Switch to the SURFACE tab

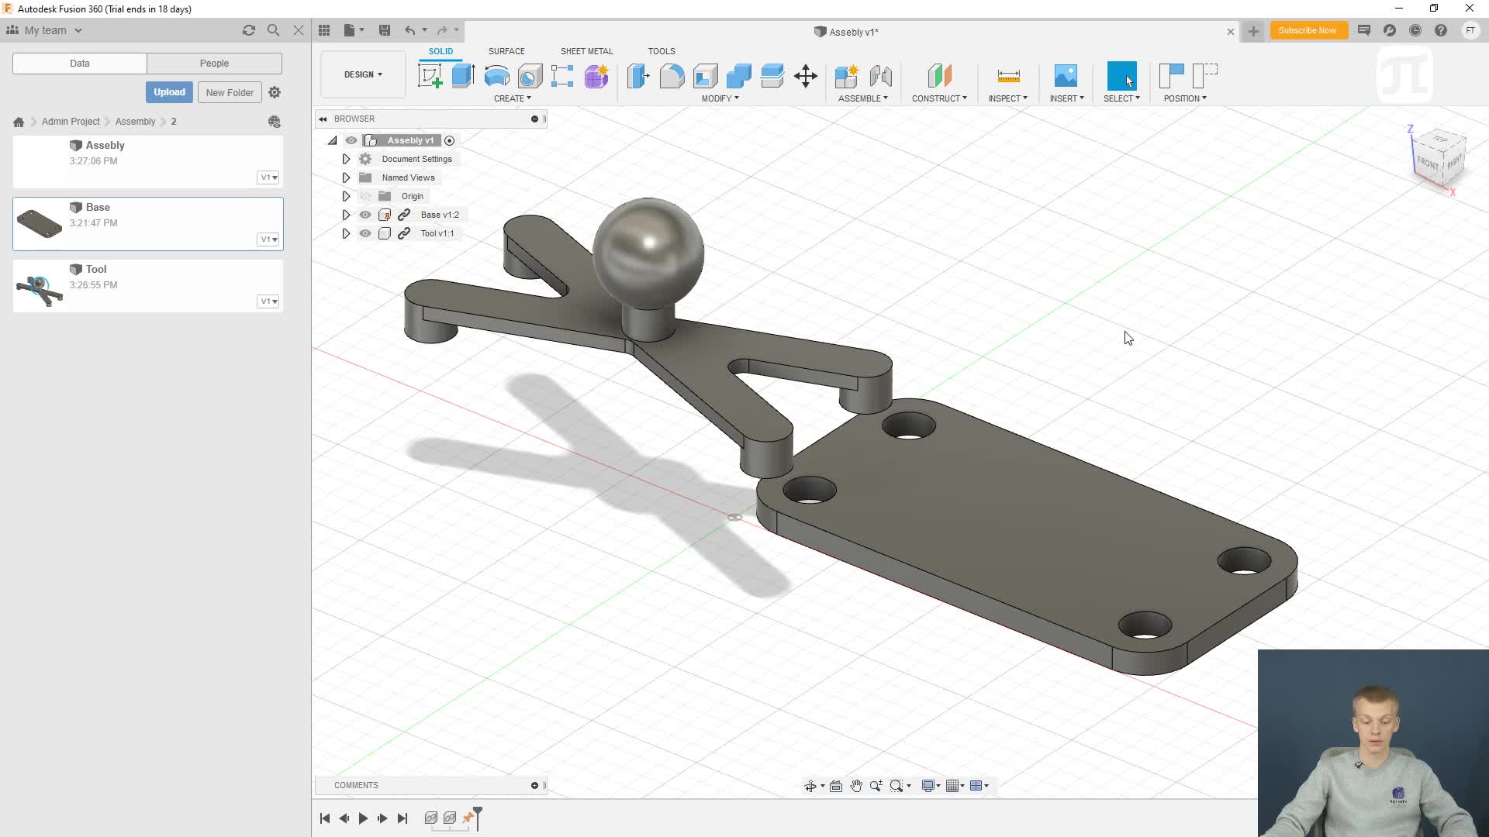pyautogui.click(x=506, y=51)
